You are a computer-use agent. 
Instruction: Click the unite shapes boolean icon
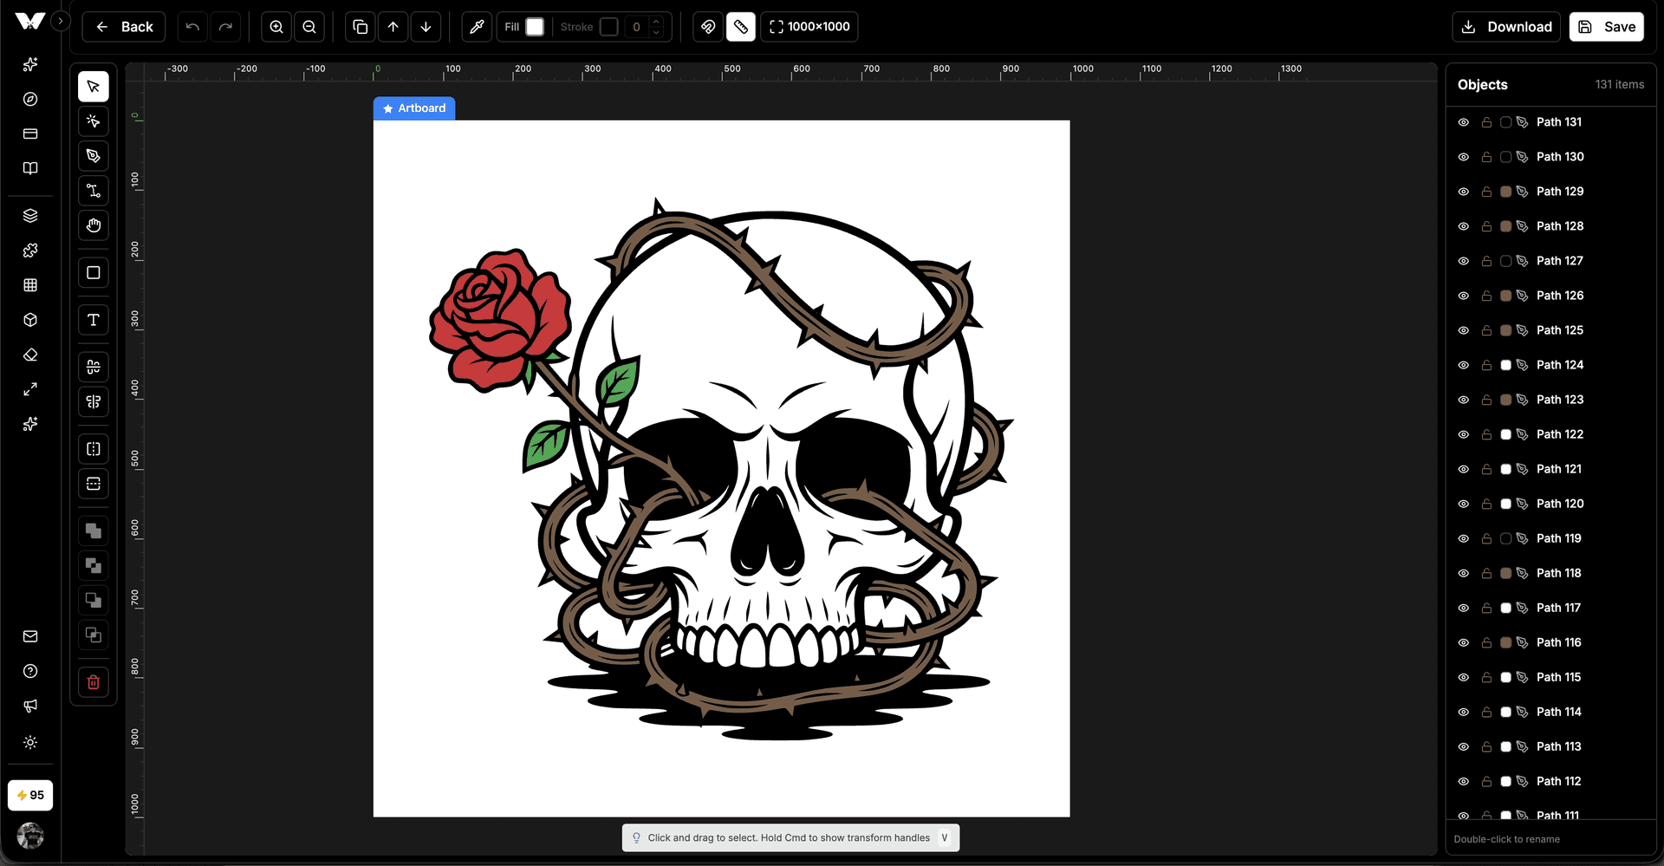pos(94,531)
